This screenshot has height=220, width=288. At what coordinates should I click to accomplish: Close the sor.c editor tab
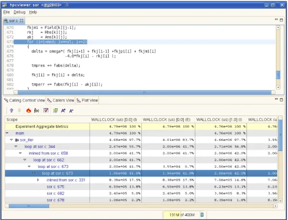[22, 21]
